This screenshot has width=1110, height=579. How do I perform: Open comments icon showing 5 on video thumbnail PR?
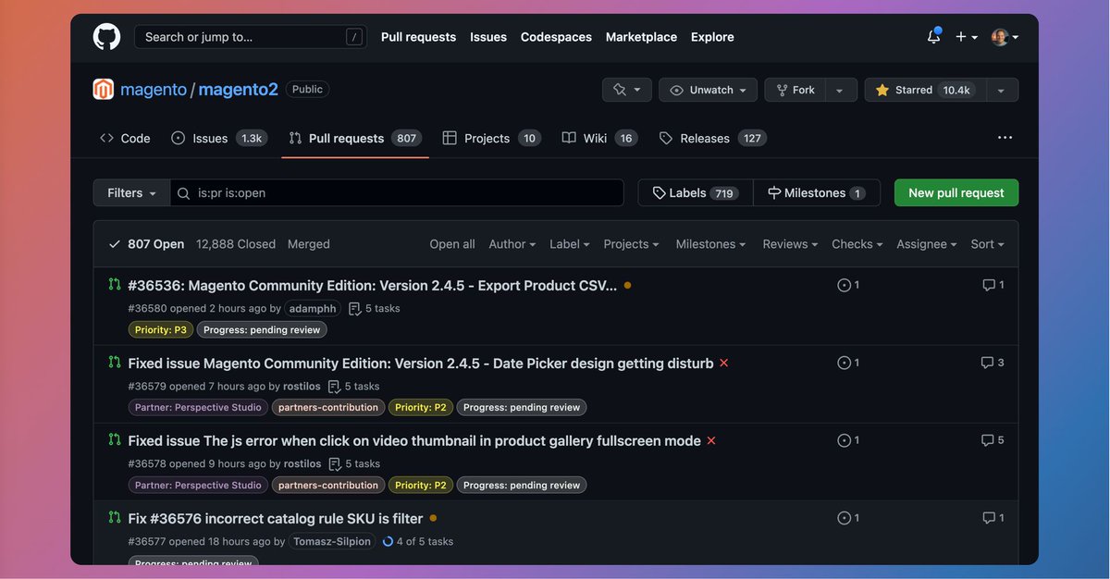[x=993, y=440]
